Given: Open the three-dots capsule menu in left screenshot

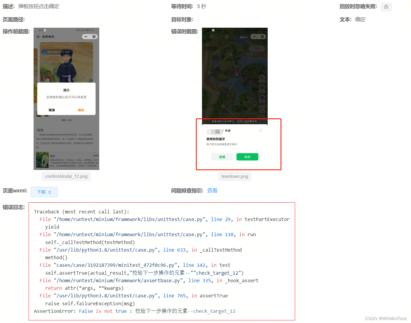Looking at the screenshot, I should [x=86, y=37].
